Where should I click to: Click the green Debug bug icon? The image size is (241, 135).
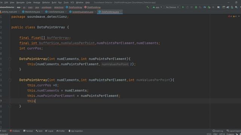click(196, 7)
